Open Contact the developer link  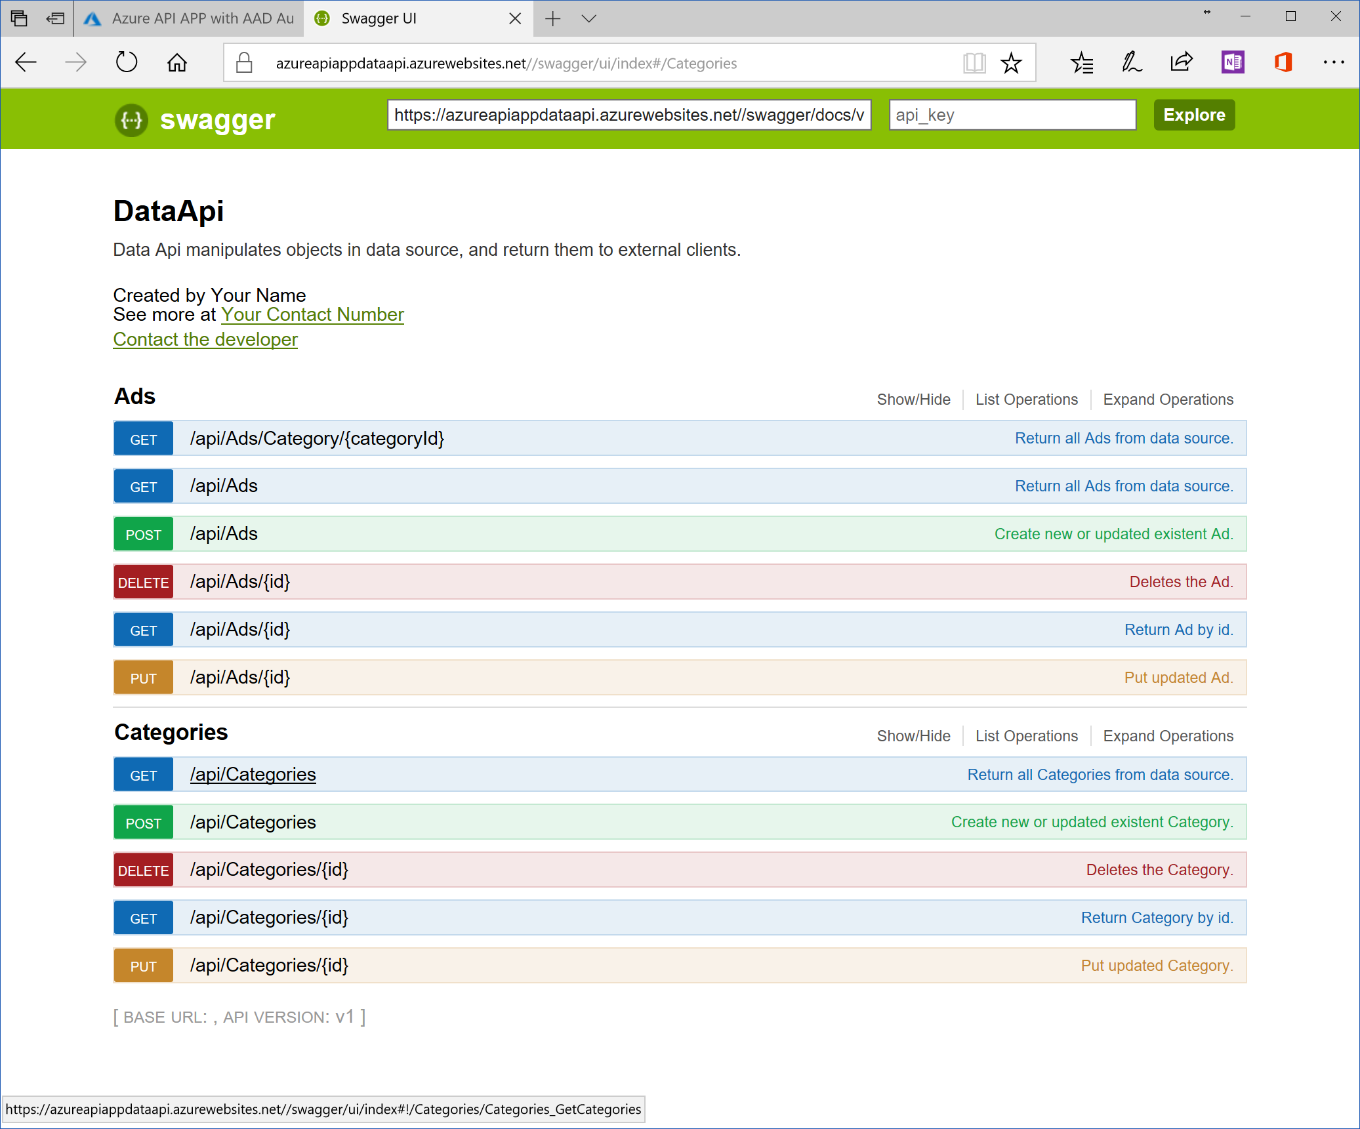[205, 340]
